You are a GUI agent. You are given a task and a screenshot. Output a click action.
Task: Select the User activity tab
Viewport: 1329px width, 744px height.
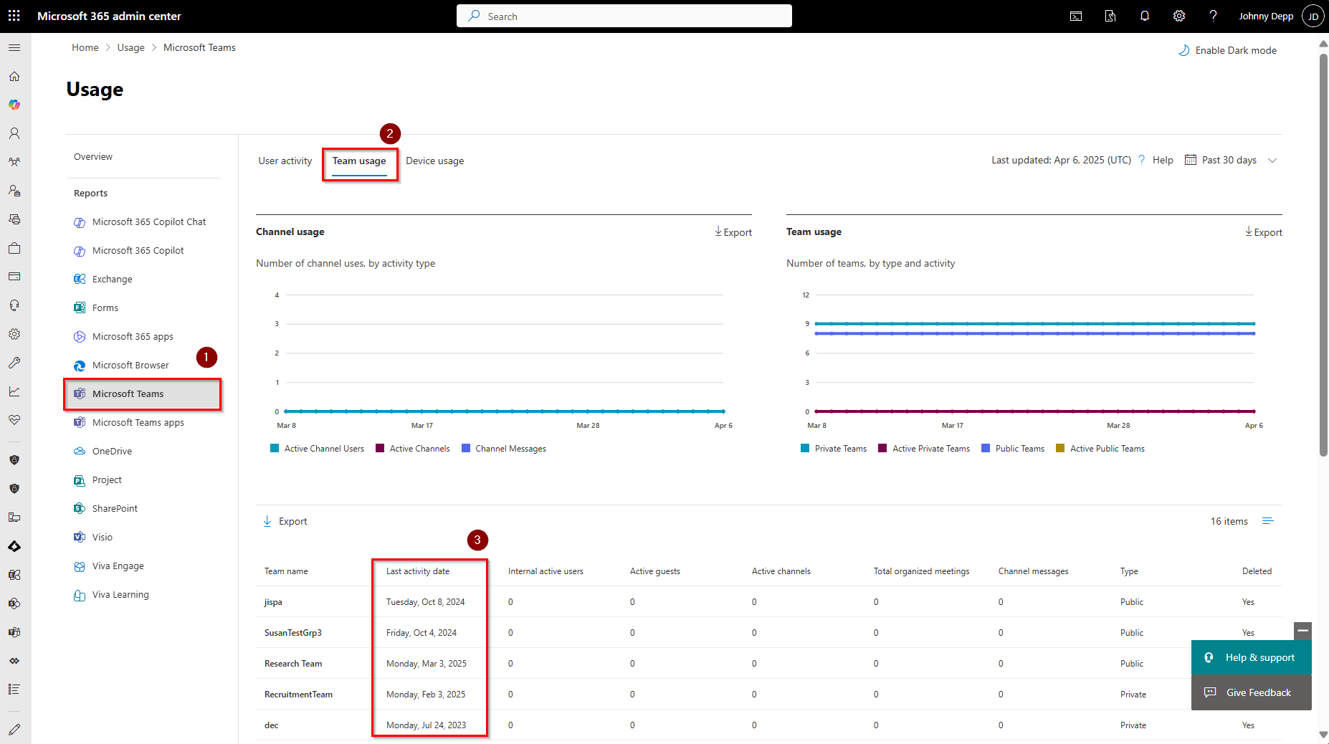point(285,161)
